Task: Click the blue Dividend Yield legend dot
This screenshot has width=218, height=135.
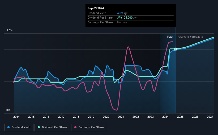Action: coord(8,127)
